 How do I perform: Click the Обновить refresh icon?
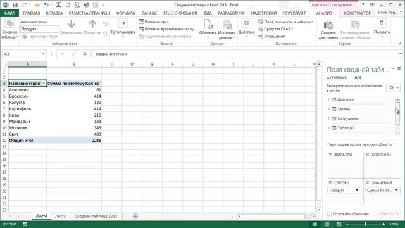pos(208,25)
